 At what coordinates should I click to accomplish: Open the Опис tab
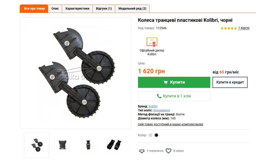coord(55,9)
